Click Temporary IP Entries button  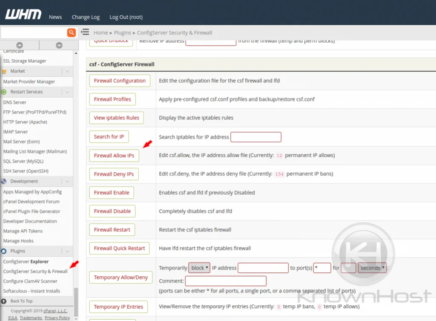coord(118,307)
